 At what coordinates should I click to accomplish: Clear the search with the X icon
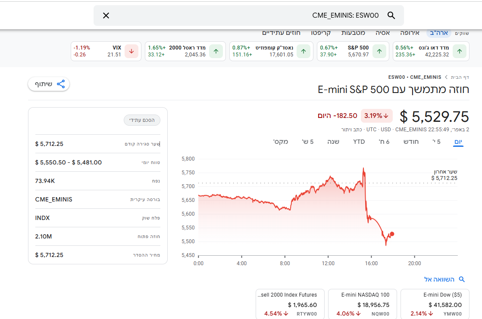point(106,15)
